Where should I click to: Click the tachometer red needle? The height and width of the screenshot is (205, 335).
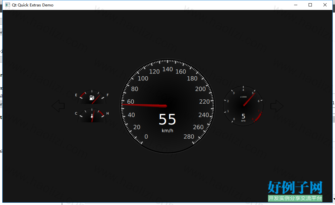249,99
